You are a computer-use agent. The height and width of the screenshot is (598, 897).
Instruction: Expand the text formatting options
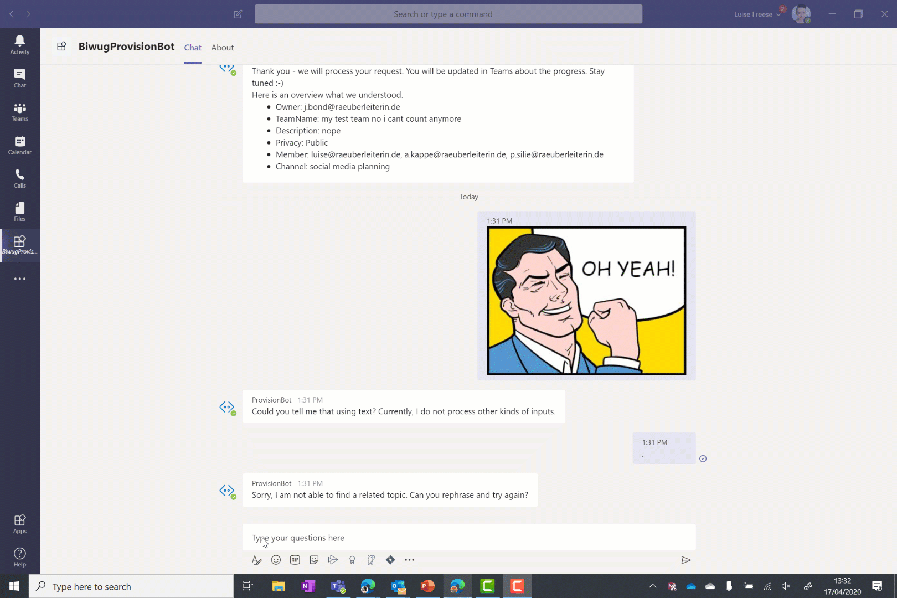tap(256, 560)
